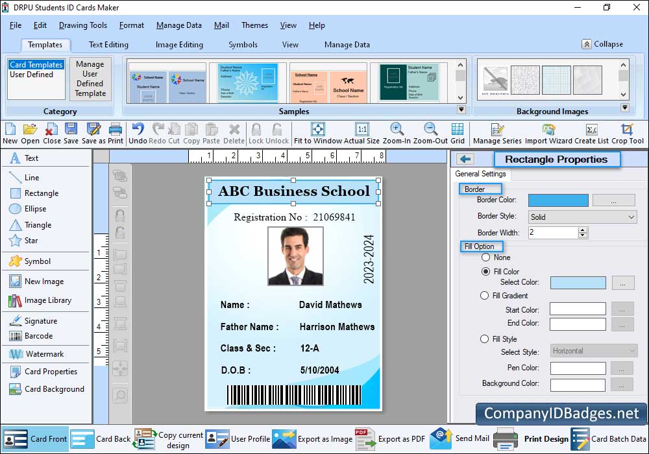Open Create List tool

coord(591,133)
